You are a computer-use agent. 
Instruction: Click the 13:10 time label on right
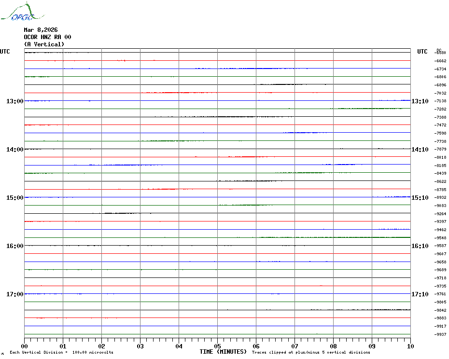click(x=420, y=101)
